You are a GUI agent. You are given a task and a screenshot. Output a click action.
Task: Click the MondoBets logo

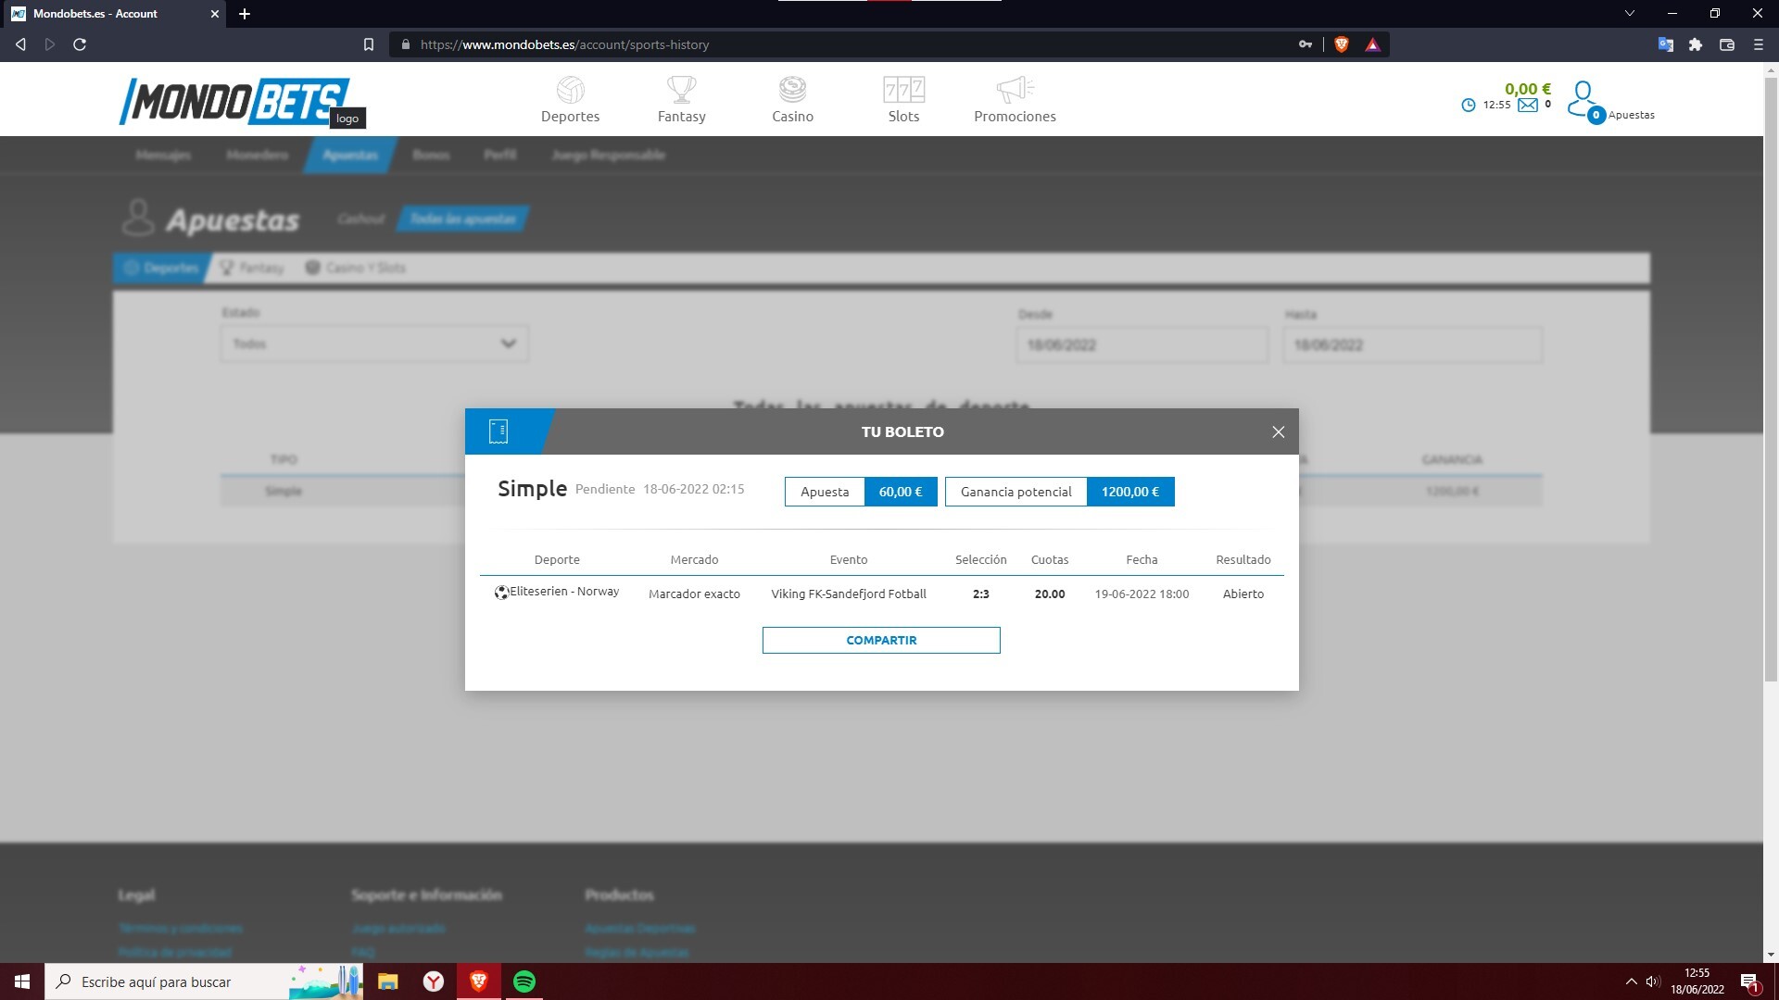235,101
